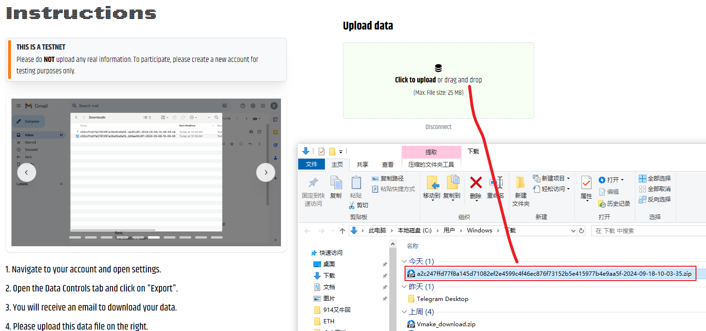Click the Pin to Quick Access (固定到快速访问) icon

(313, 183)
